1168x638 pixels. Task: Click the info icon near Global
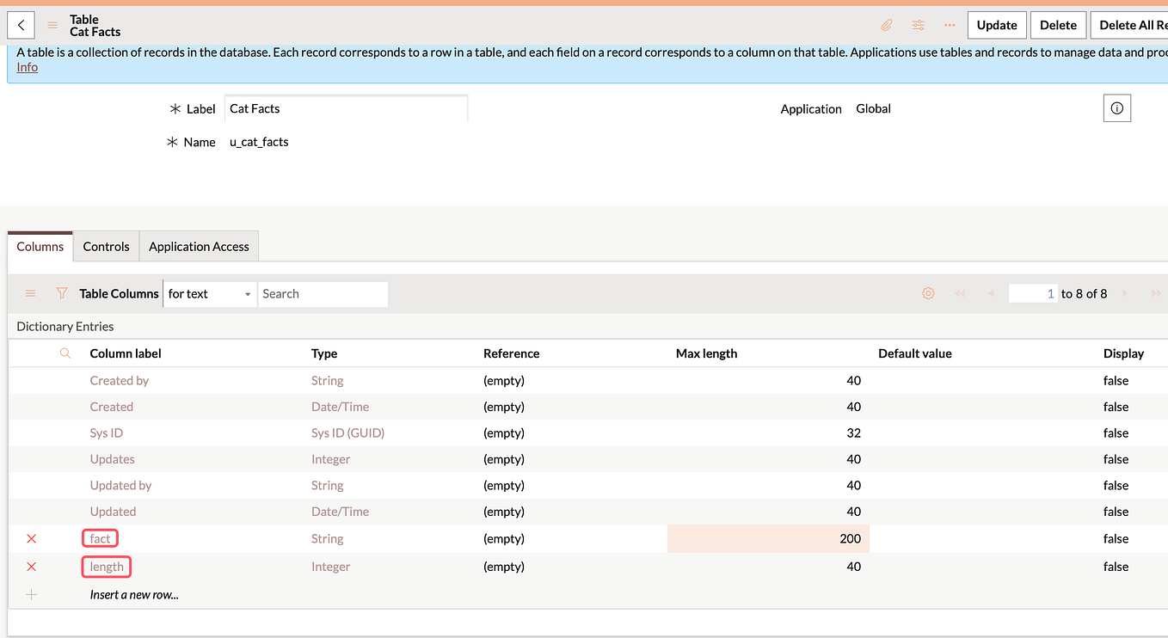(1116, 107)
